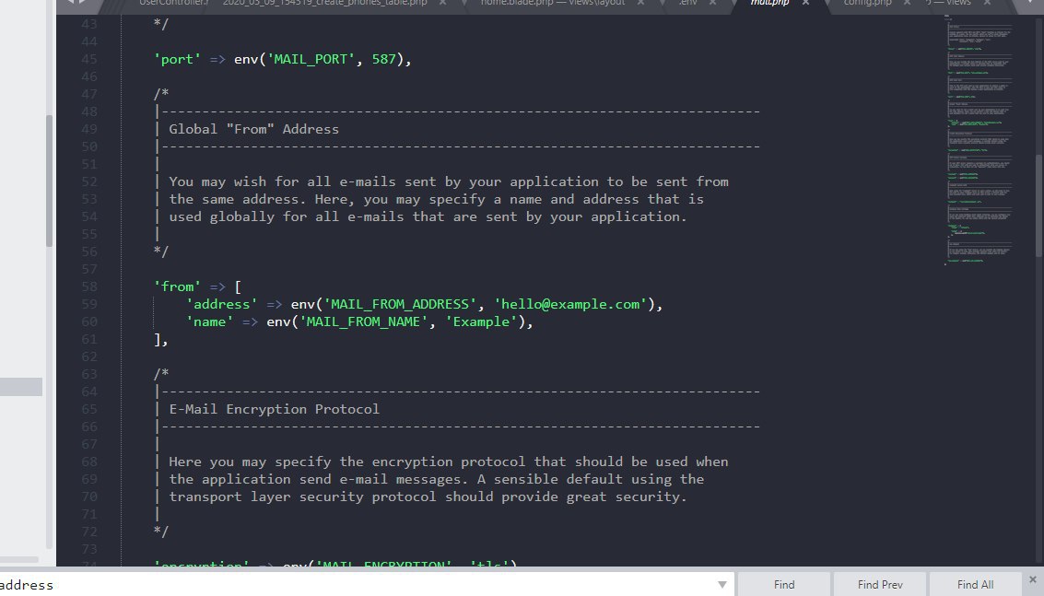Click the Global "From" Address comment heading

[x=253, y=129]
